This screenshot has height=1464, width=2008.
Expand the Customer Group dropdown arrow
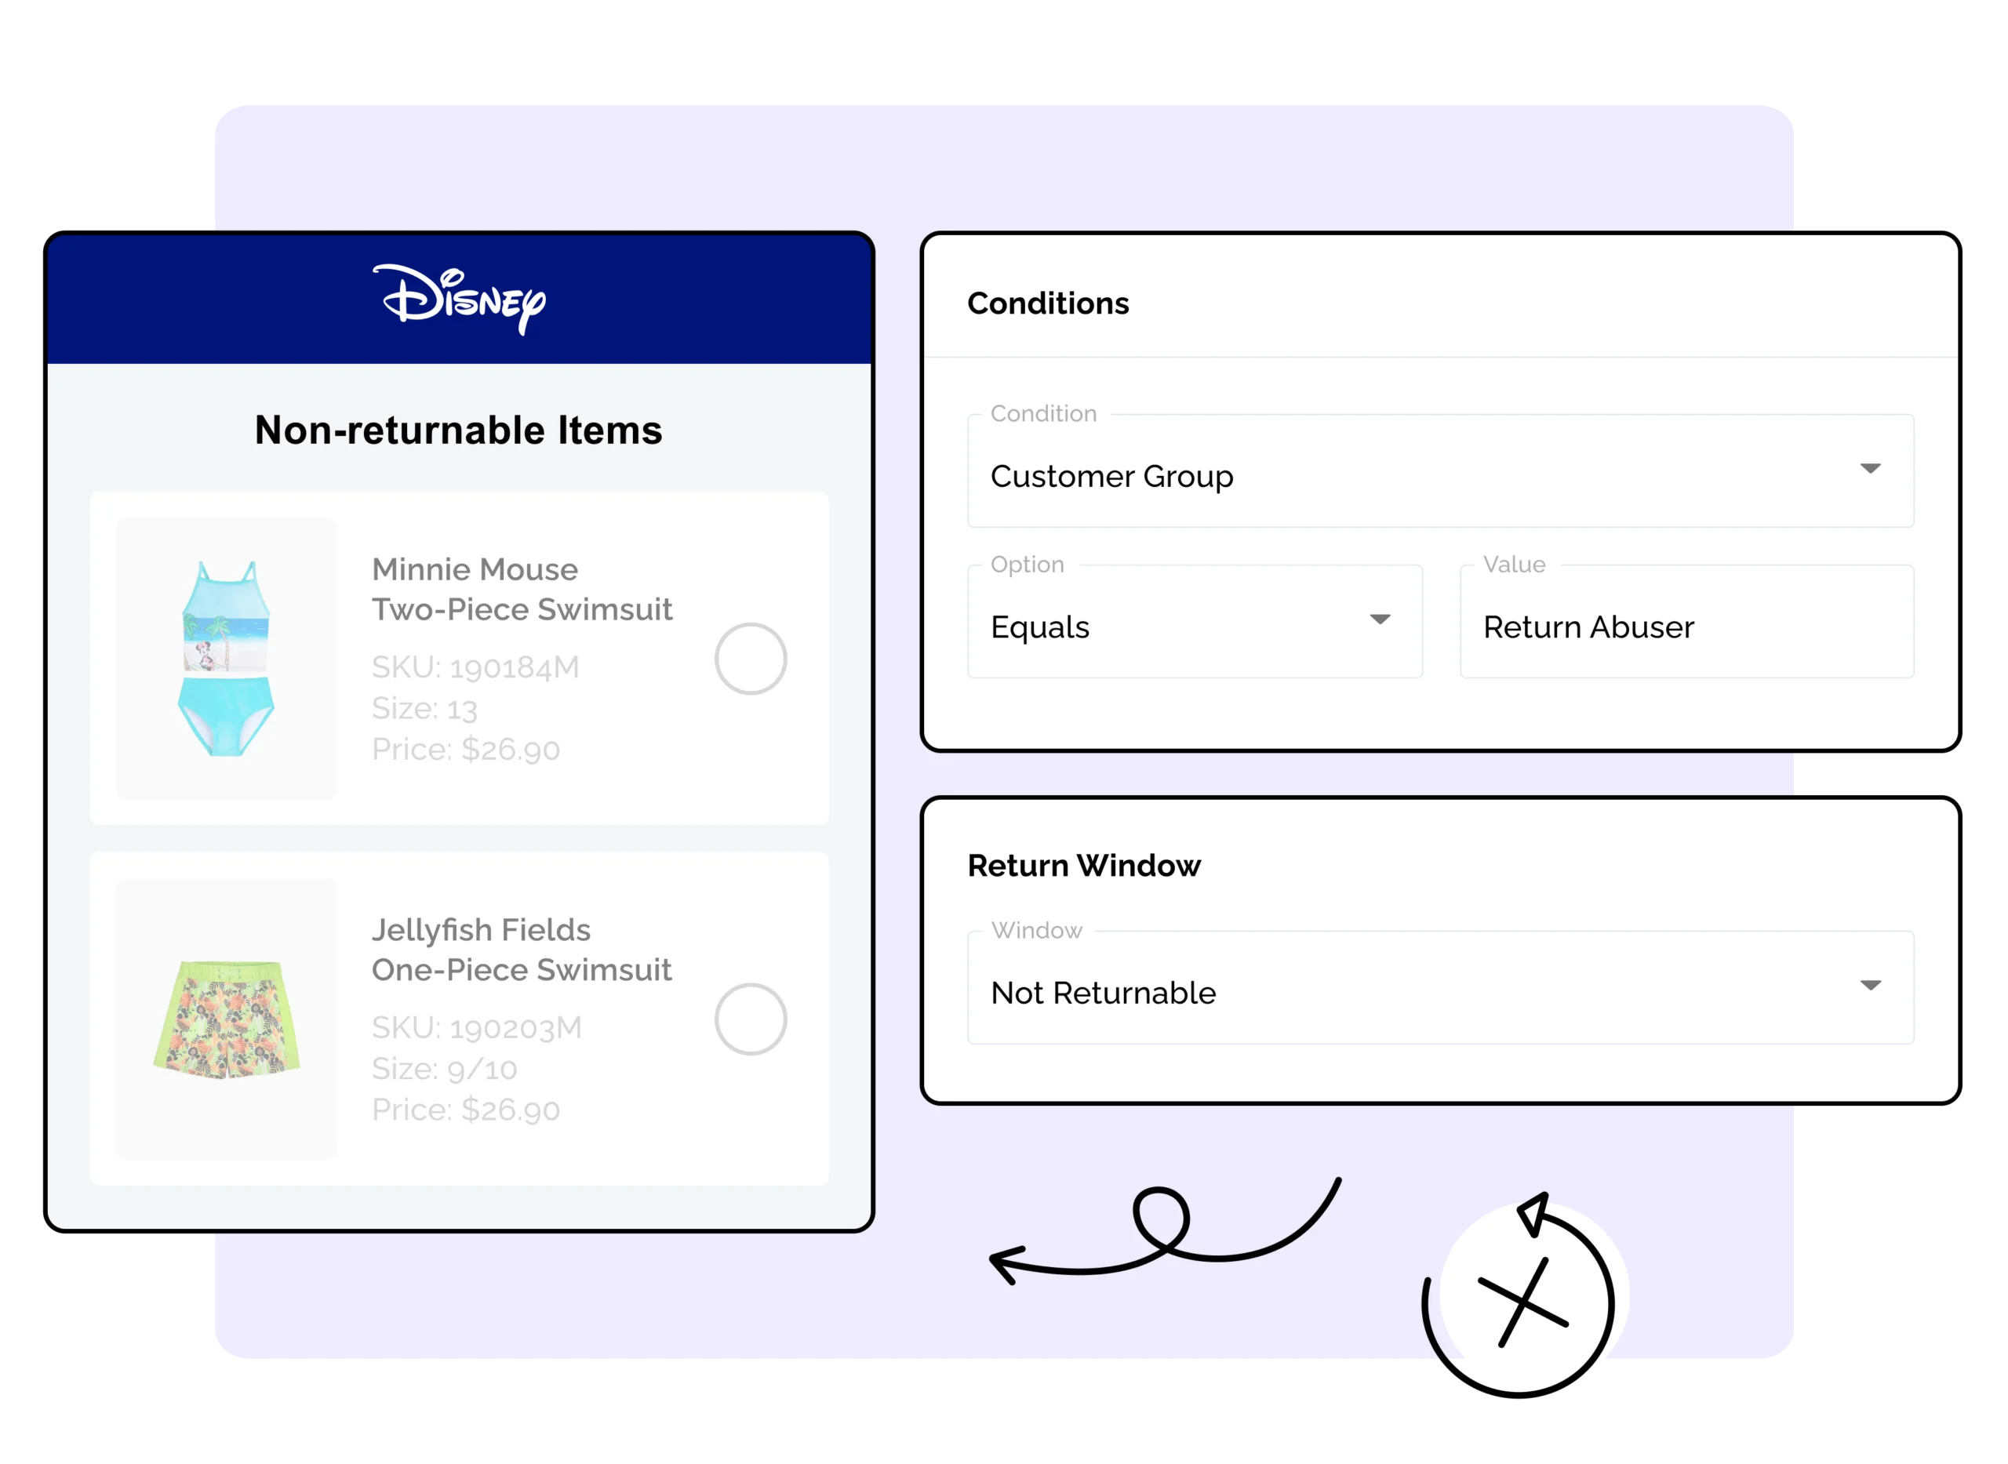[1870, 469]
